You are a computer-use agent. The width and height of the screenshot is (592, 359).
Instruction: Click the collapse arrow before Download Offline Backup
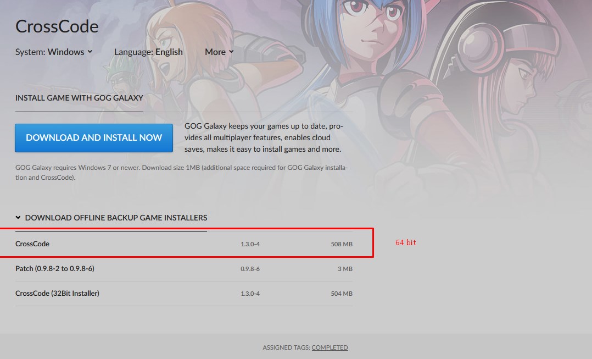coord(18,218)
